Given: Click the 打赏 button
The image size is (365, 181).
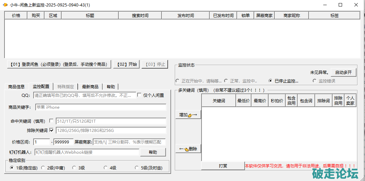Looking at the screenshot, I should [223, 166].
